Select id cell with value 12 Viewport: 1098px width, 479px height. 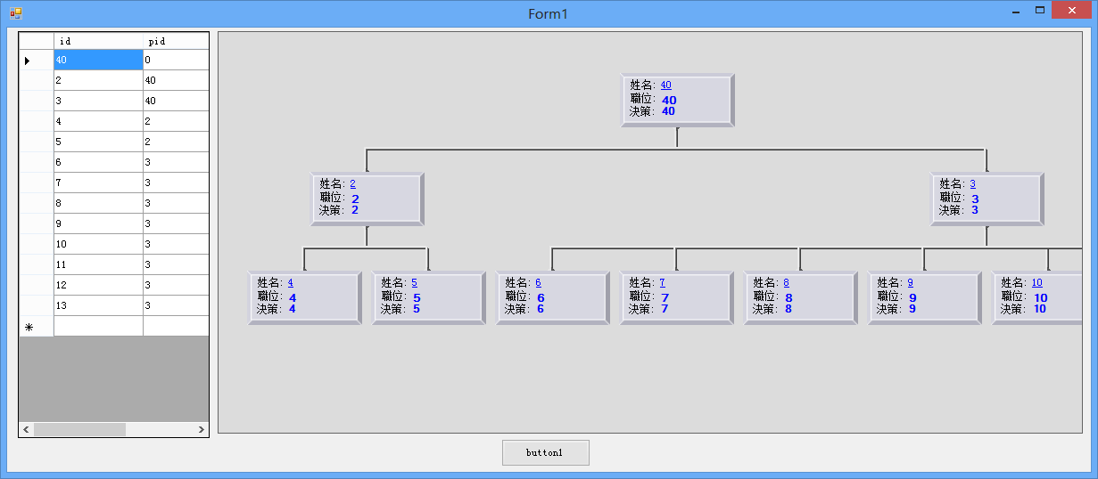(98, 285)
